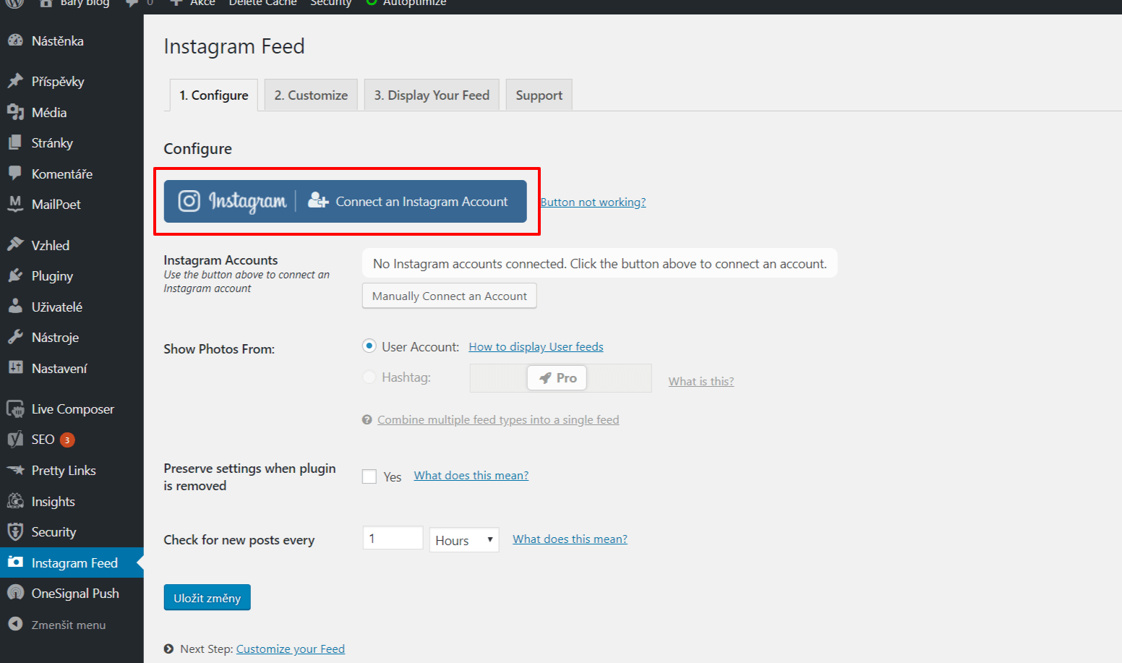Image resolution: width=1122 pixels, height=663 pixels.
Task: Open the Komentáře speech bubble icon
Action: (15, 174)
